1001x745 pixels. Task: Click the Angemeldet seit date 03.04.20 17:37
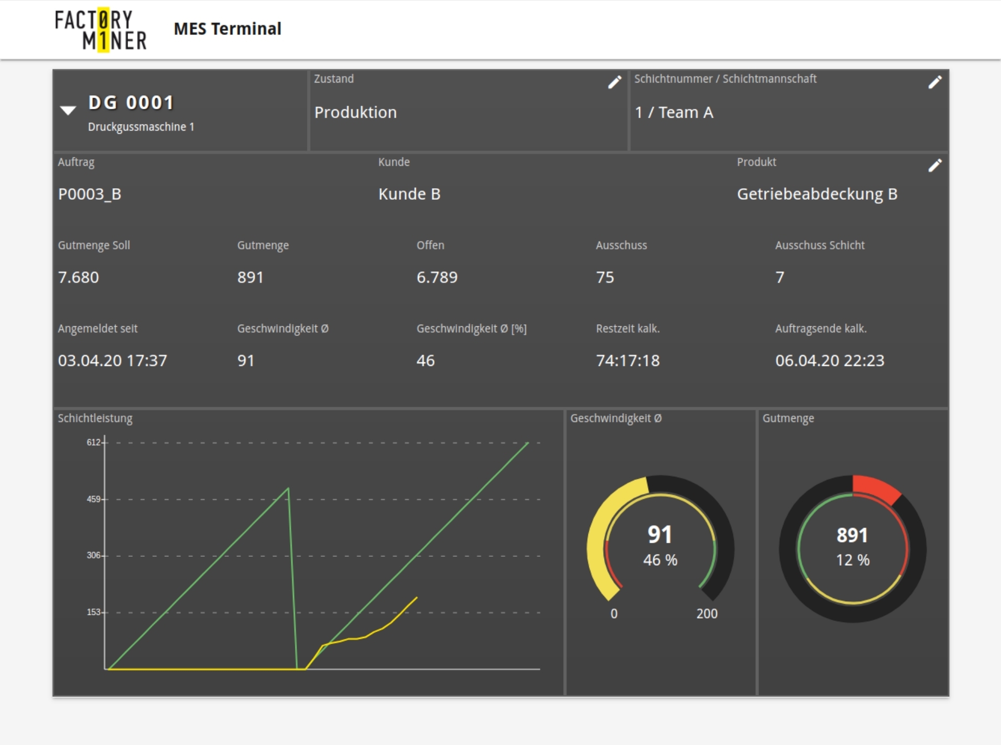click(x=112, y=360)
